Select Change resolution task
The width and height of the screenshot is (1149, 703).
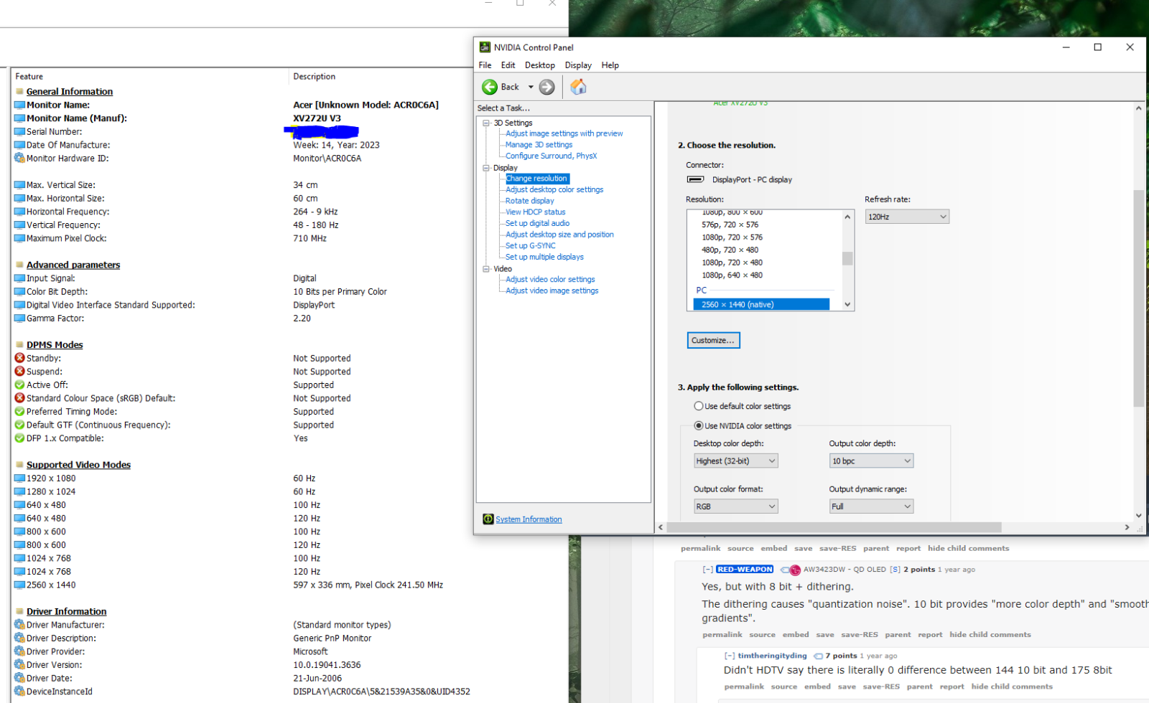pos(537,179)
